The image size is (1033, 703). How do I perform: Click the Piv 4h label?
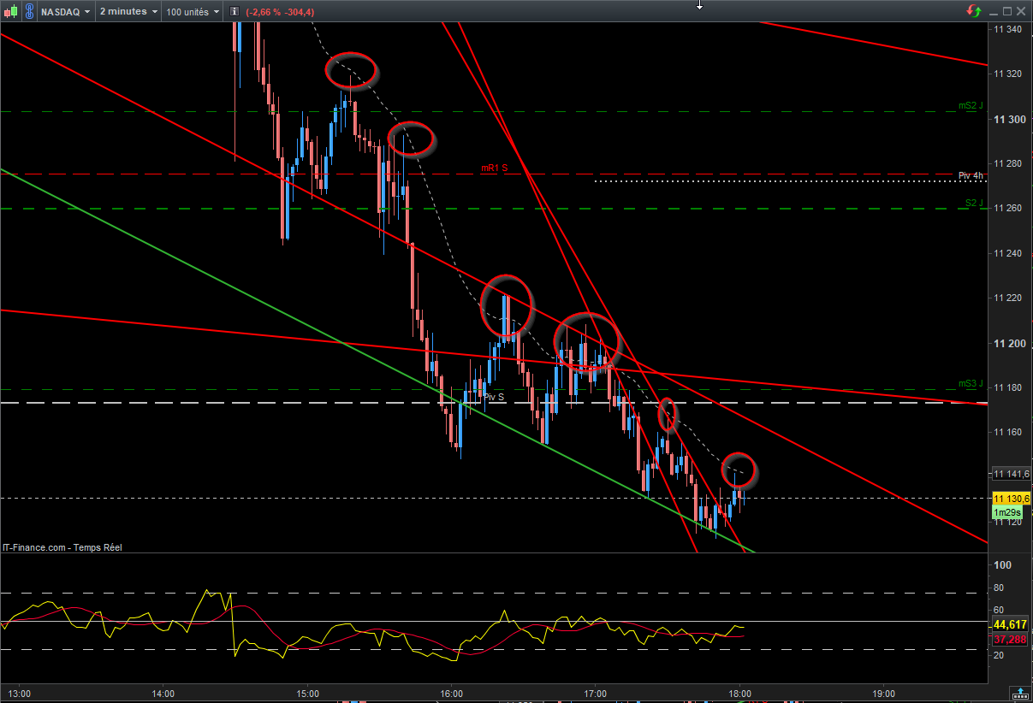tap(971, 175)
